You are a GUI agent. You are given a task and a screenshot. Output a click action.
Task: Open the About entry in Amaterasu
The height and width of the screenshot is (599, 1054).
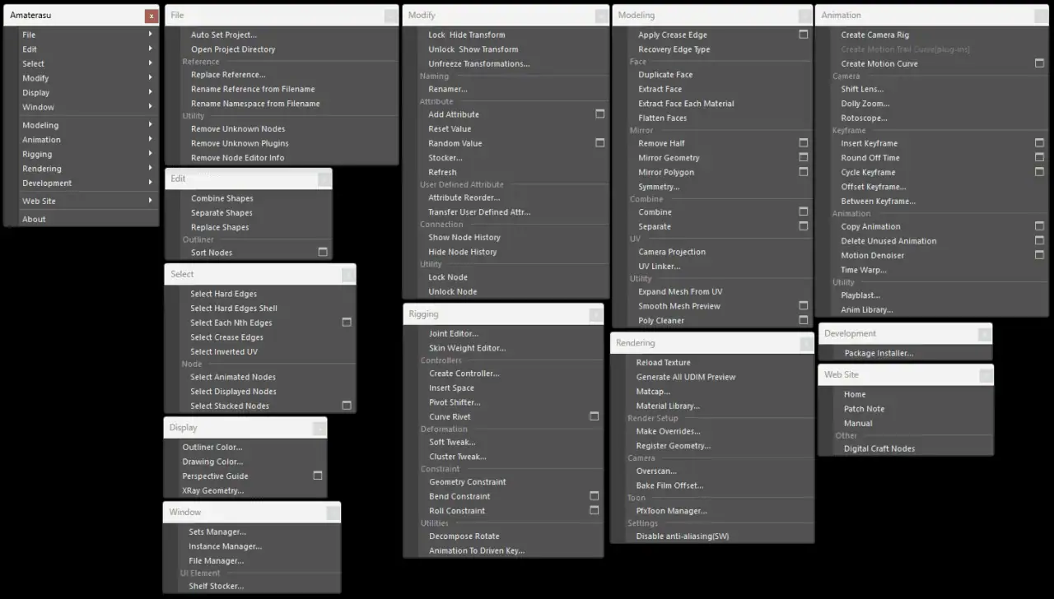(x=35, y=220)
